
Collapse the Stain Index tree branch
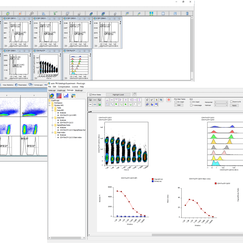pos(52,132)
